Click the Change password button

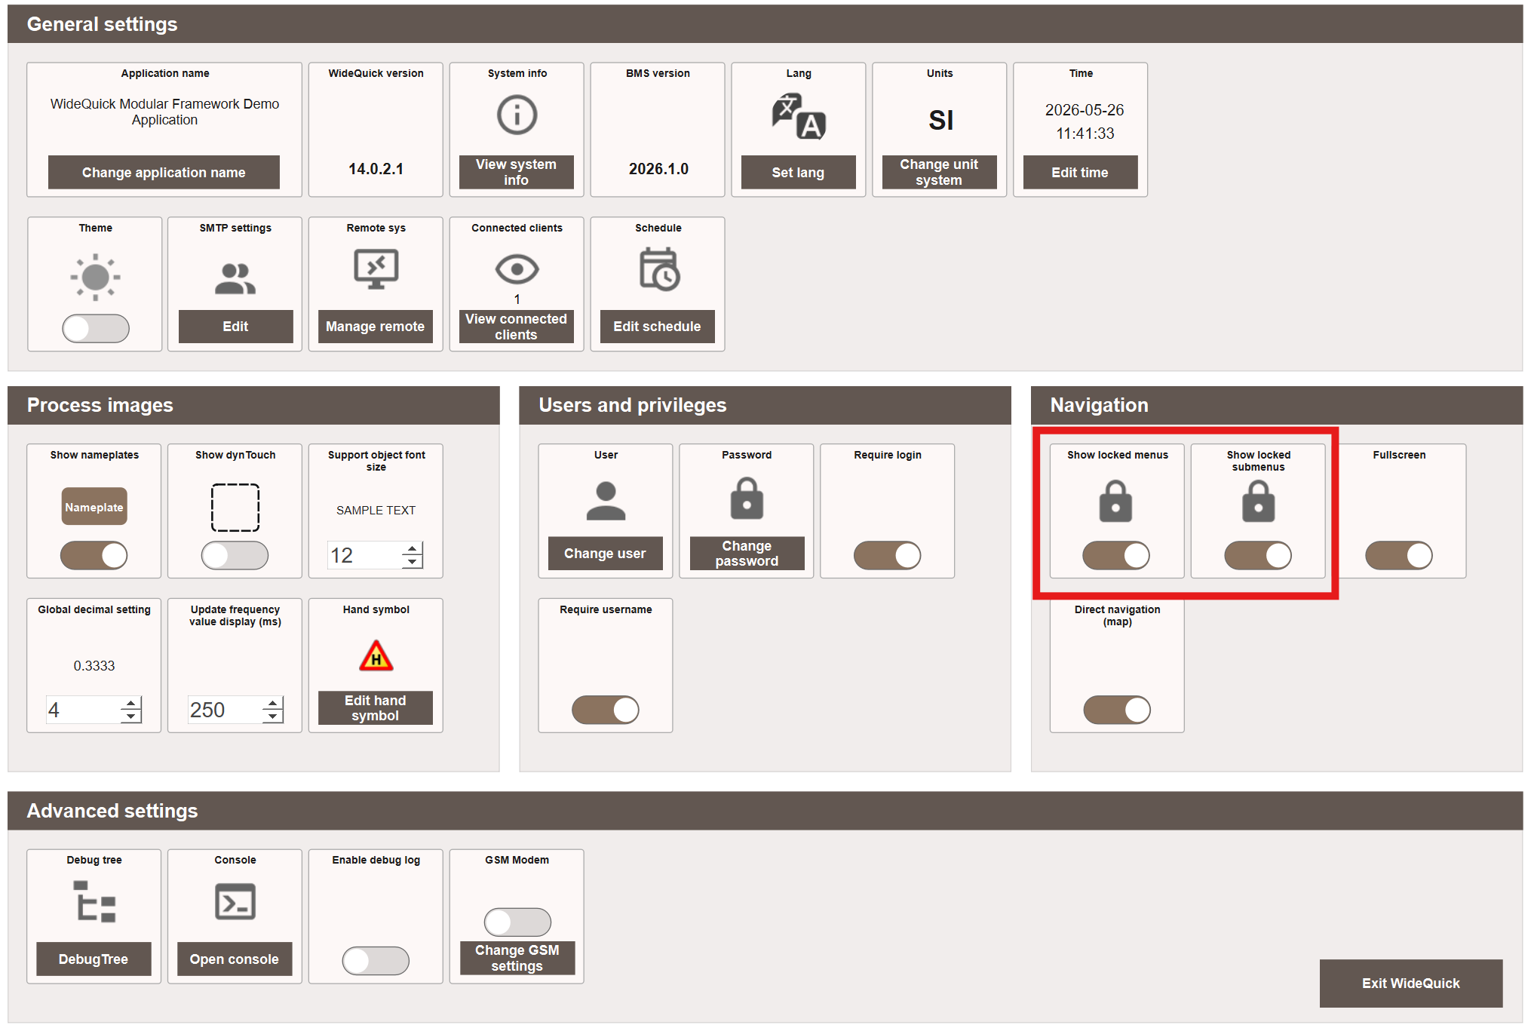click(747, 554)
